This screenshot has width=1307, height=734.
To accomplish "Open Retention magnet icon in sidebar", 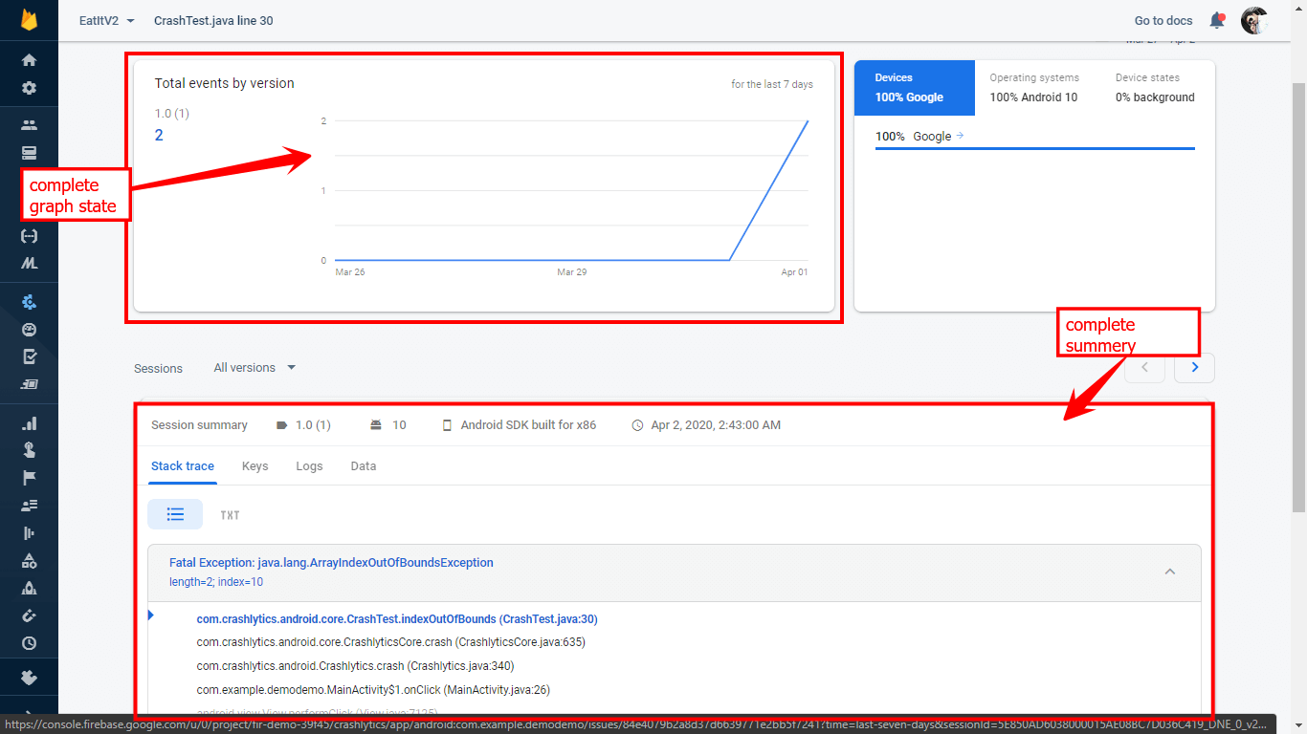I will (29, 616).
